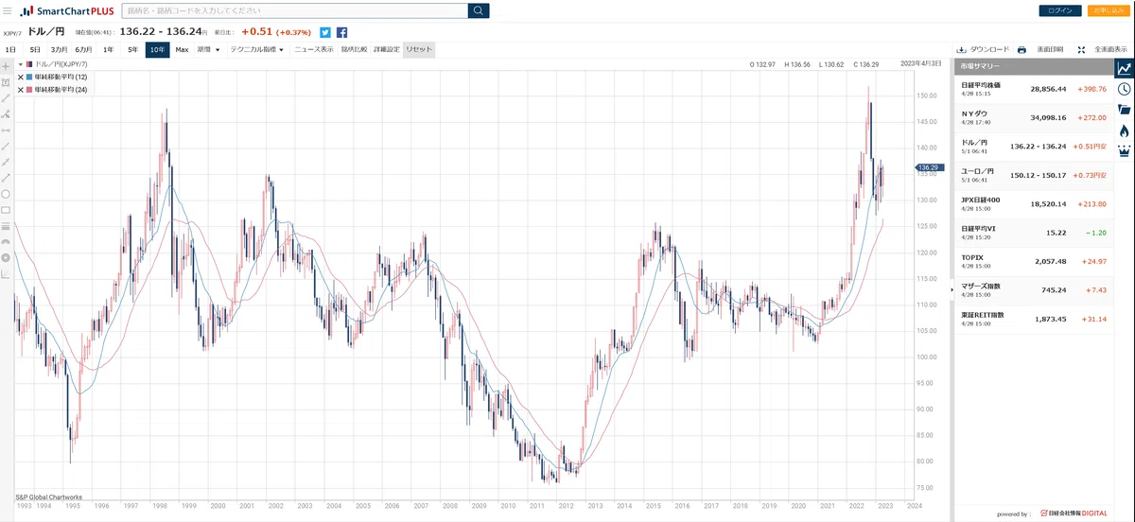Open market summary chart icon in sidebar
The width and height of the screenshot is (1135, 522).
[1124, 68]
